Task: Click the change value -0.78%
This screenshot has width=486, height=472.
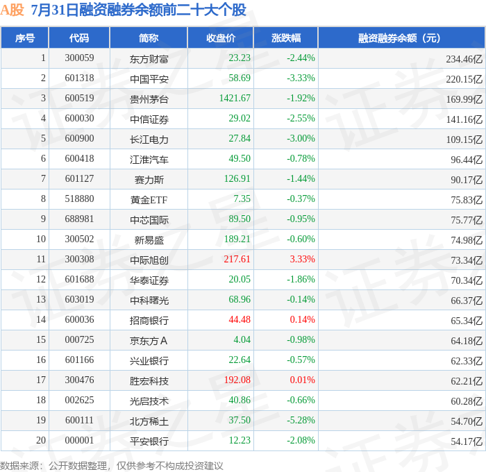Action: tap(301, 159)
